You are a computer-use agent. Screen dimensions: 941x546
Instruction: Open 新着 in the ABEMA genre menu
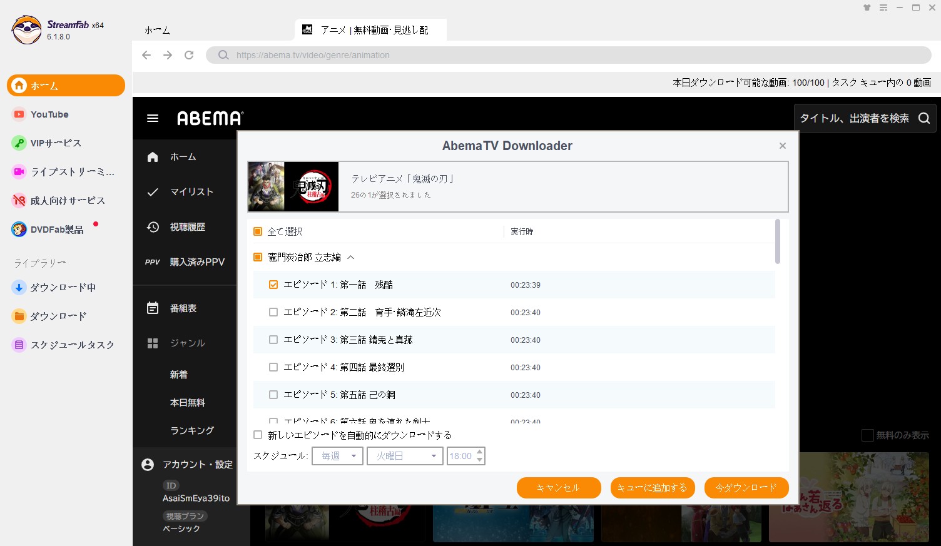pyautogui.click(x=179, y=375)
